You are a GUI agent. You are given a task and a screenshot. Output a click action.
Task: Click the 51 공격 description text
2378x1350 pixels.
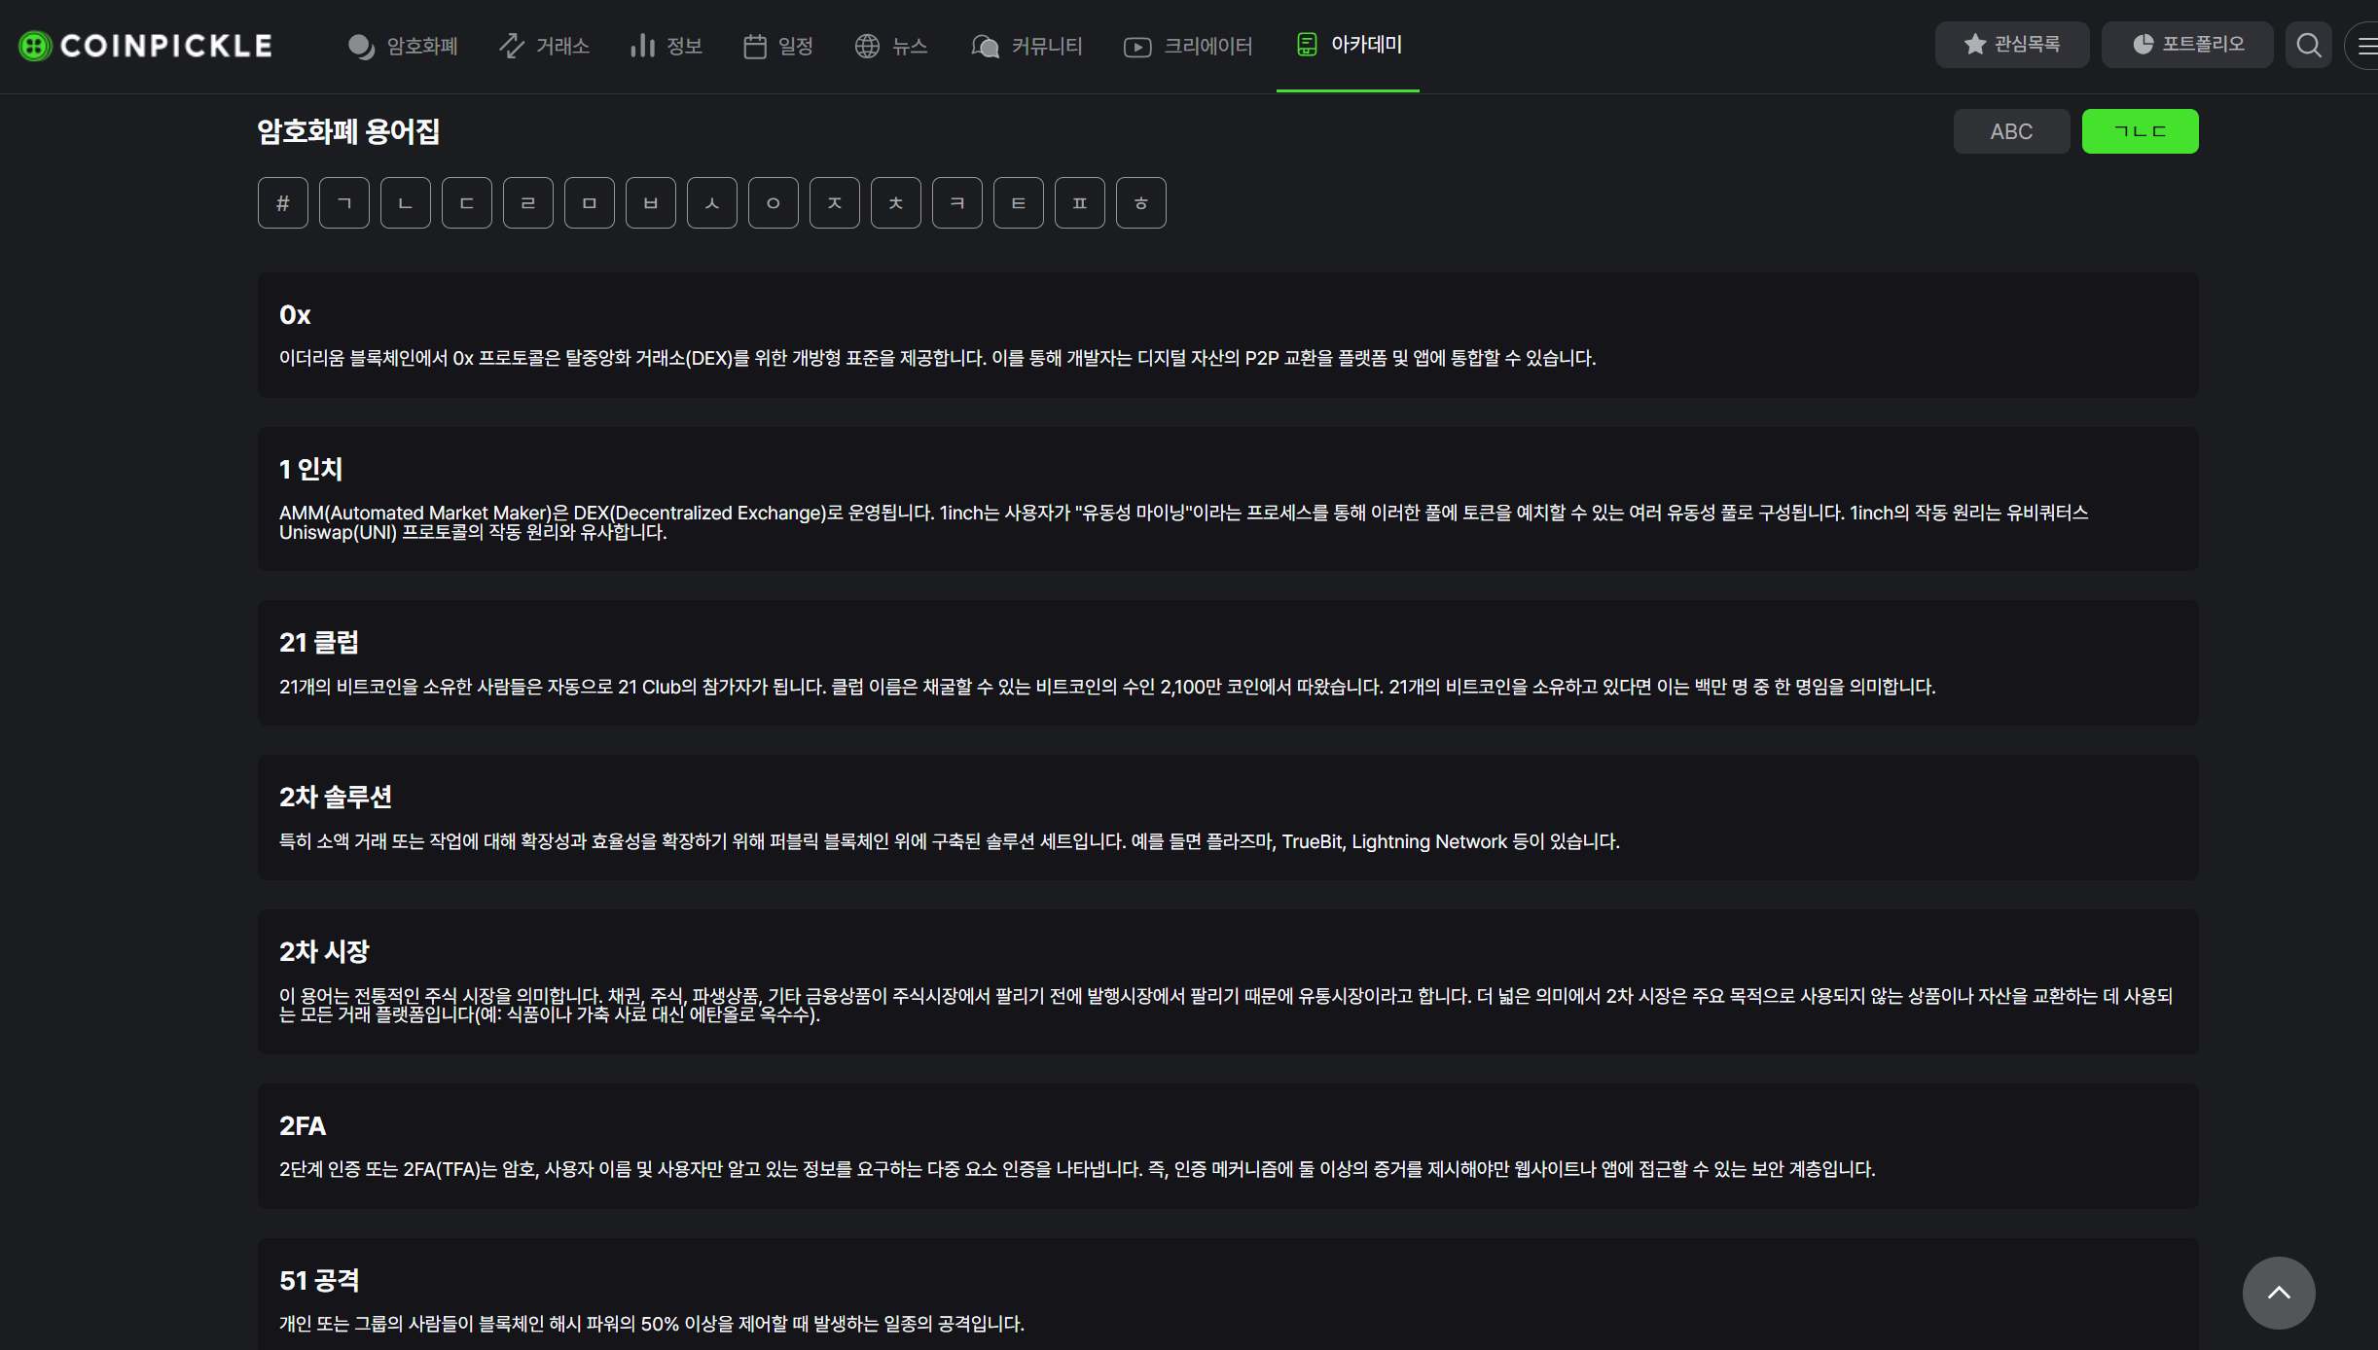click(652, 1324)
